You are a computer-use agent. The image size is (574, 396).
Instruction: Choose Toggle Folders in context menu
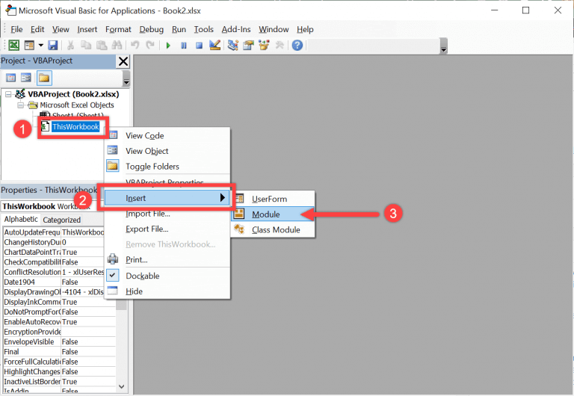tap(167, 167)
